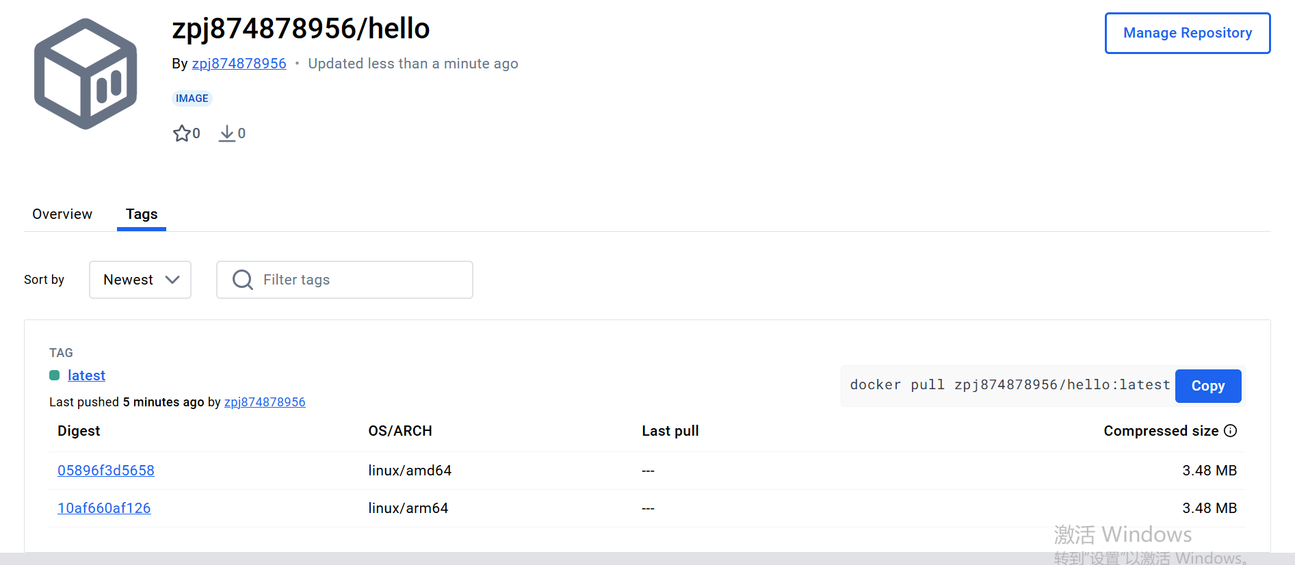Select the Tags tab
1295x565 pixels.
pyautogui.click(x=142, y=214)
